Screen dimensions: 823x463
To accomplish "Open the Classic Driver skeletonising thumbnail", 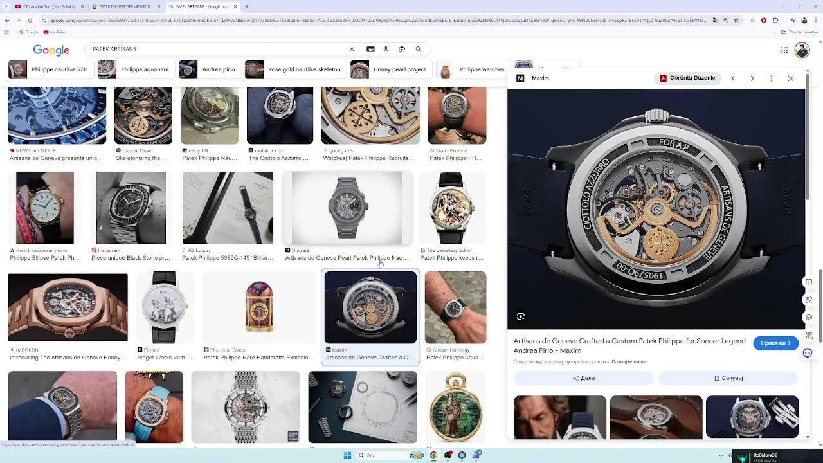I will pos(143,116).
